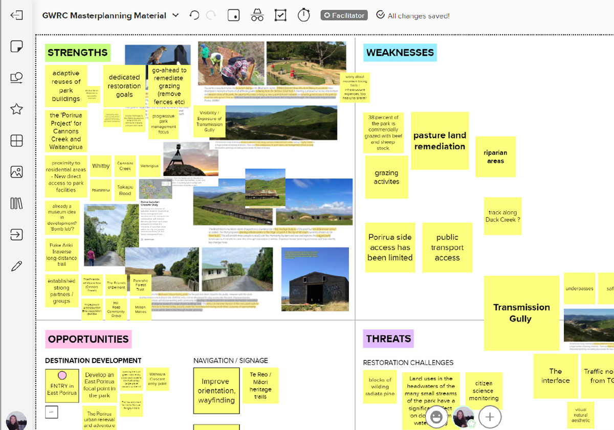Select the 'riparian areas' sticky note

coord(495,156)
